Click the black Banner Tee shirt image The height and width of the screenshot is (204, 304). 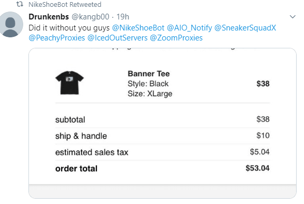point(70,83)
